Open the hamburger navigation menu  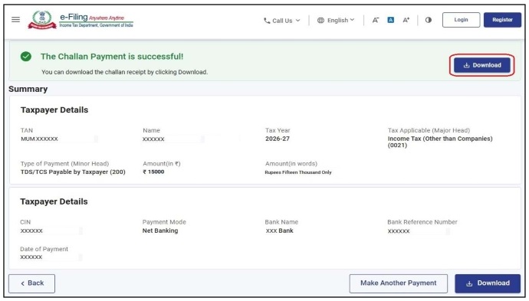(x=15, y=20)
